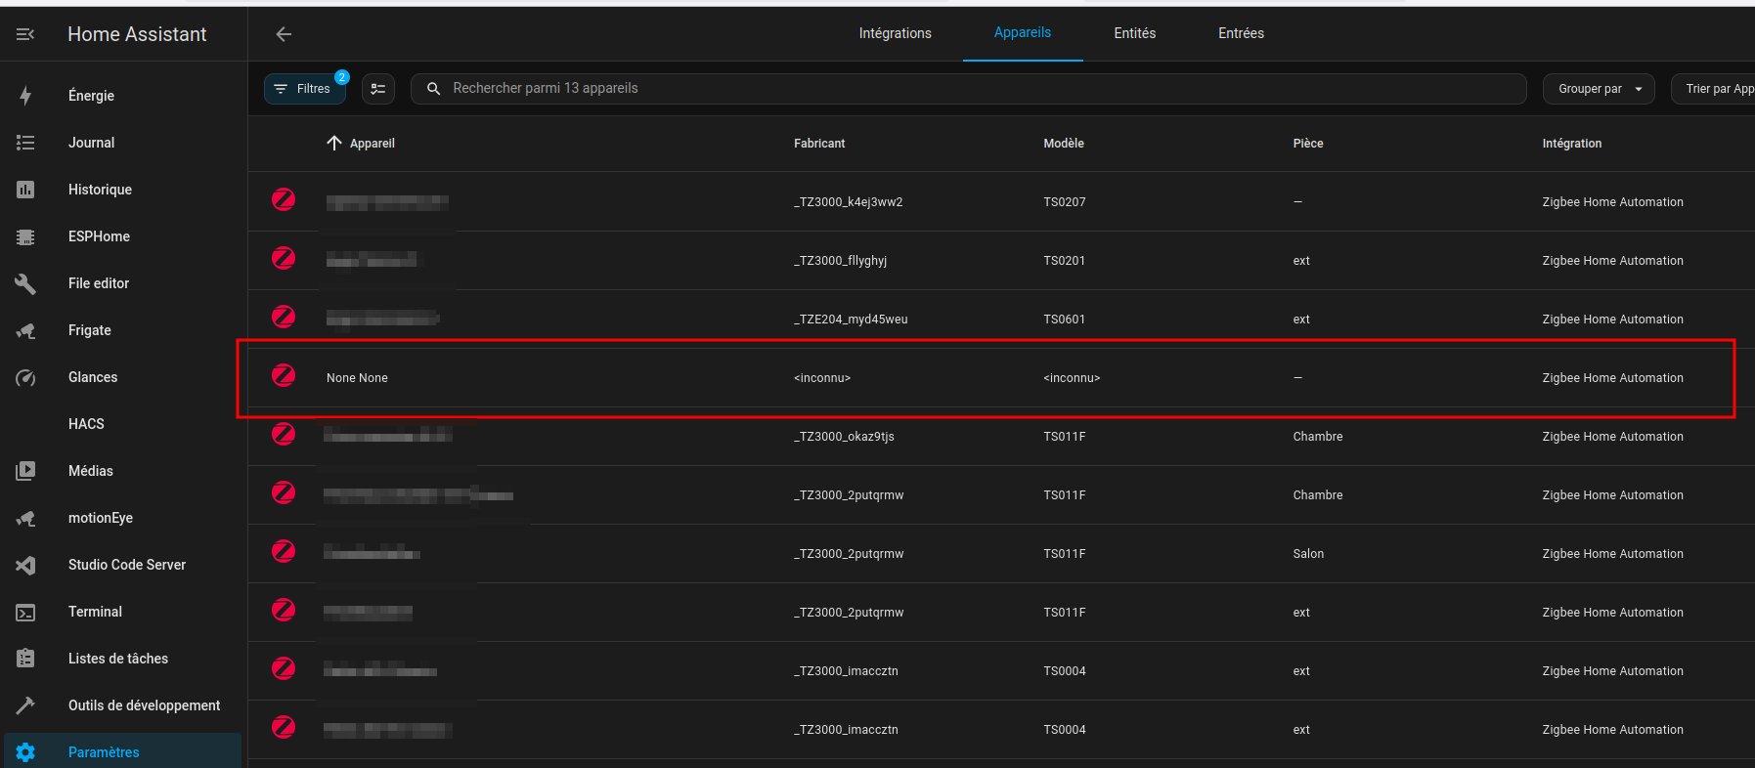Viewport: 1755px width, 768px height.
Task: Select the _TZE204_myd45weu manufacturer cell
Action: point(851,320)
